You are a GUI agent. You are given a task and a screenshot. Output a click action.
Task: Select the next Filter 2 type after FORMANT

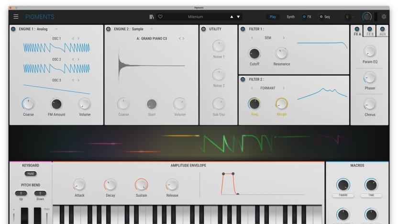(283, 88)
